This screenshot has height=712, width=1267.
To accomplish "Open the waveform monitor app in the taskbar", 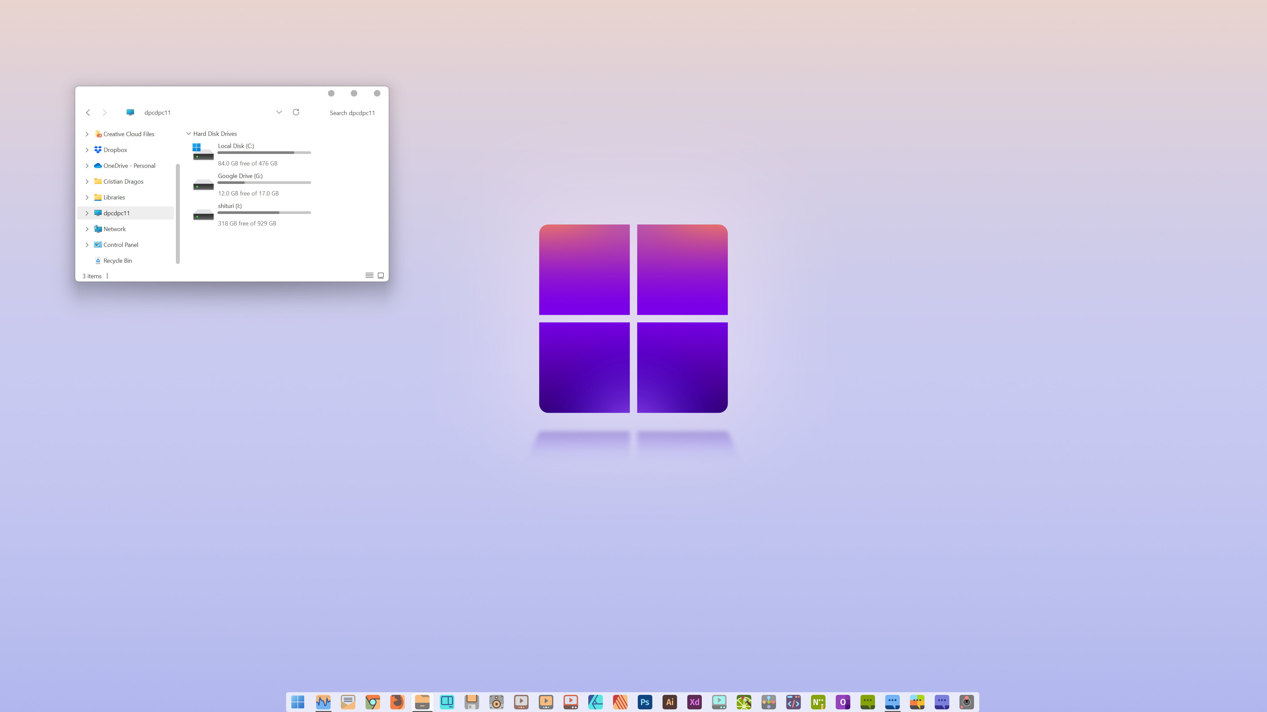I will point(323,702).
